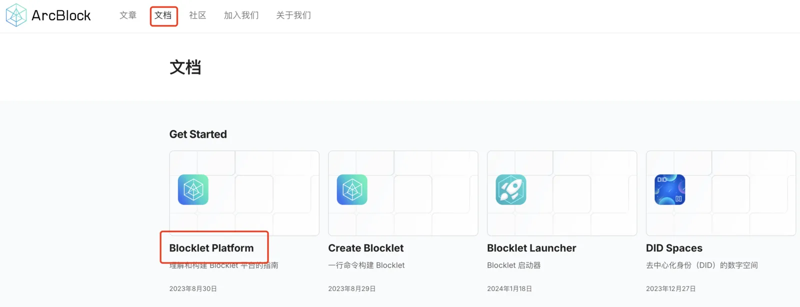Click the date 2024年1月18日
This screenshot has height=307, width=800.
(509, 289)
